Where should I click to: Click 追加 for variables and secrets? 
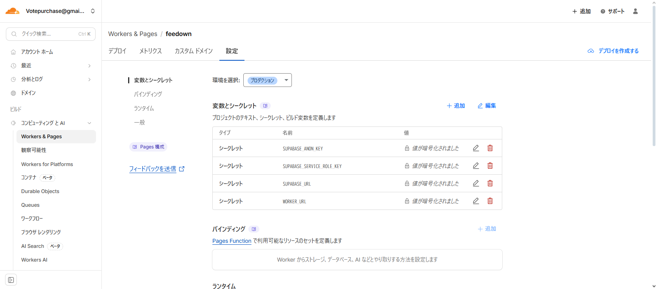[x=456, y=106]
